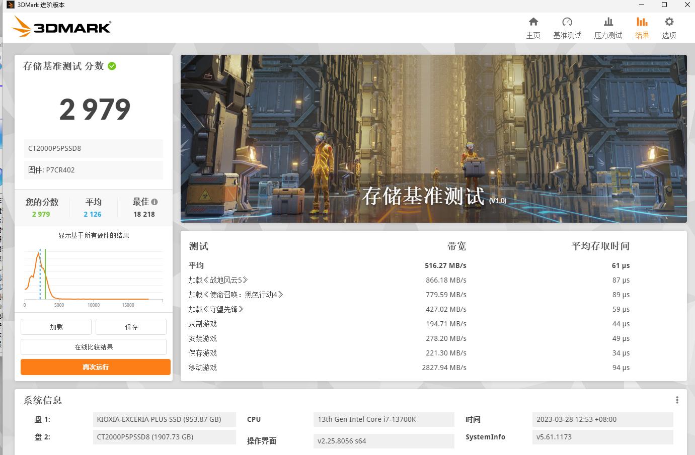
Task: Click the 3DMark icon in the title bar
Action: (x=10, y=5)
